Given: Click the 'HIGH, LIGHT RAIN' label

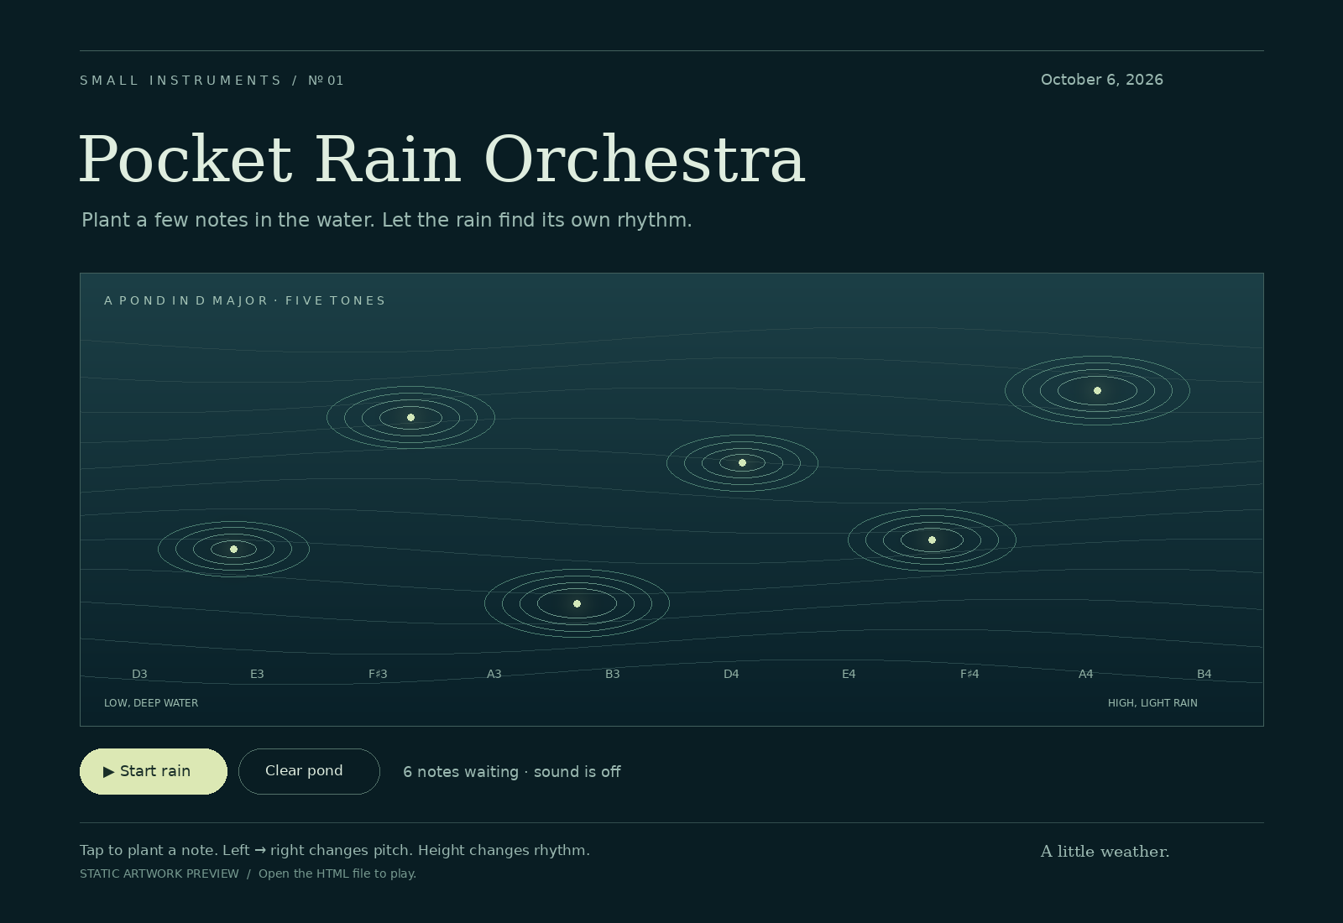Looking at the screenshot, I should [x=1152, y=703].
